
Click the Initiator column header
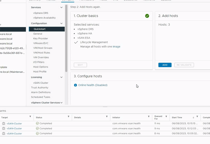tap(116, 118)
